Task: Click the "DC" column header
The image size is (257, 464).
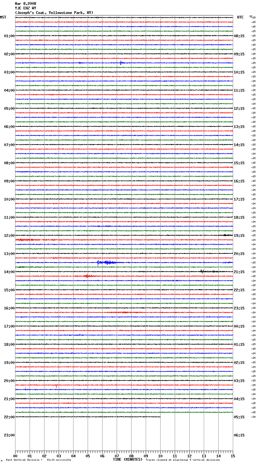Action: click(x=251, y=16)
